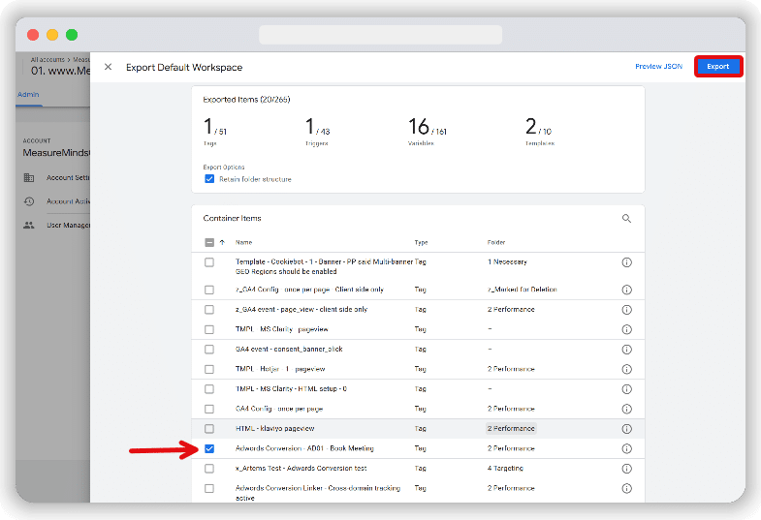This screenshot has height=520, width=761.
Task: Click the Export button
Action: point(717,67)
